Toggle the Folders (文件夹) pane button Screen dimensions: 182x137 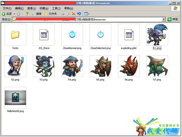[x=50, y=14]
